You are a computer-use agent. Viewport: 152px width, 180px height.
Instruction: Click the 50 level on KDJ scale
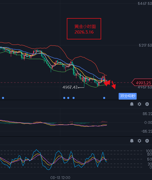pos(150,159)
